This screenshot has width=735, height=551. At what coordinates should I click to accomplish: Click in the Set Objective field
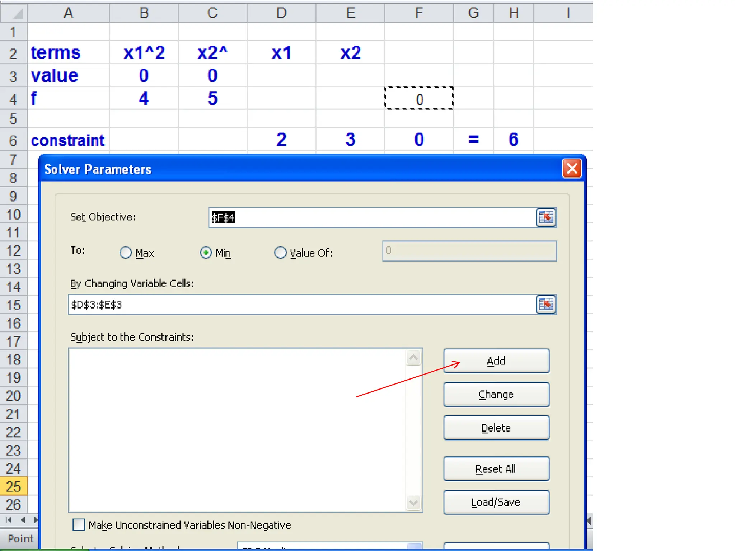pyautogui.click(x=372, y=217)
